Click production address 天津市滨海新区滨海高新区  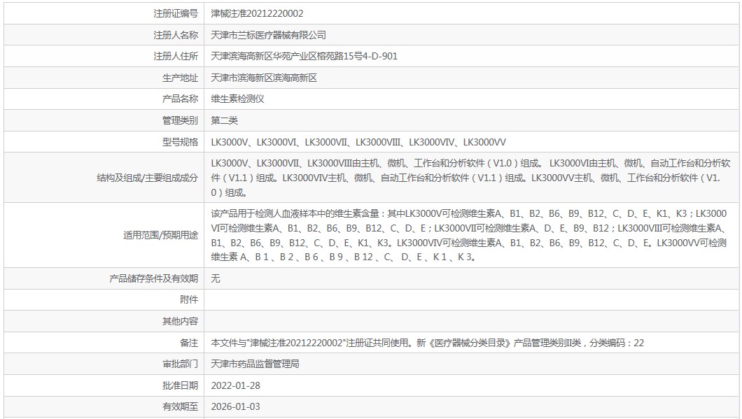click(264, 78)
